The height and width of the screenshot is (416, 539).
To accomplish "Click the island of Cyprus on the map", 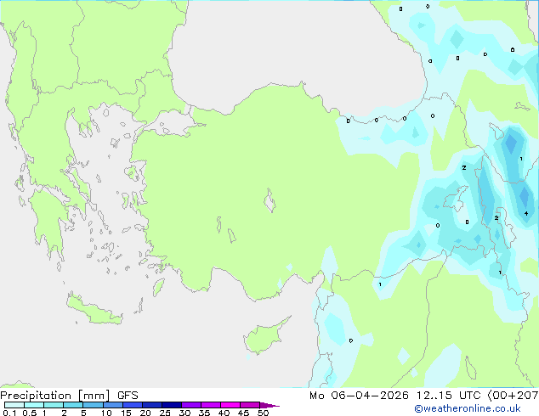I will click(x=264, y=338).
